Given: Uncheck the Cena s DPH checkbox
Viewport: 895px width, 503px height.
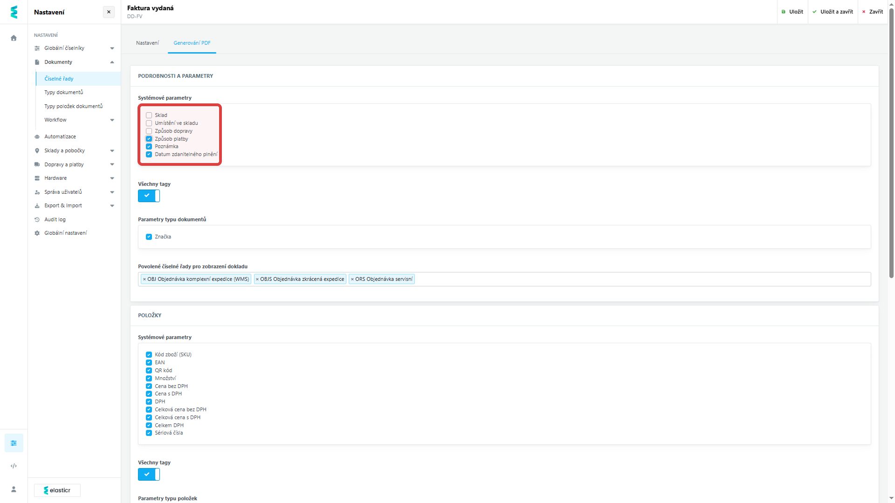Looking at the screenshot, I should point(149,394).
